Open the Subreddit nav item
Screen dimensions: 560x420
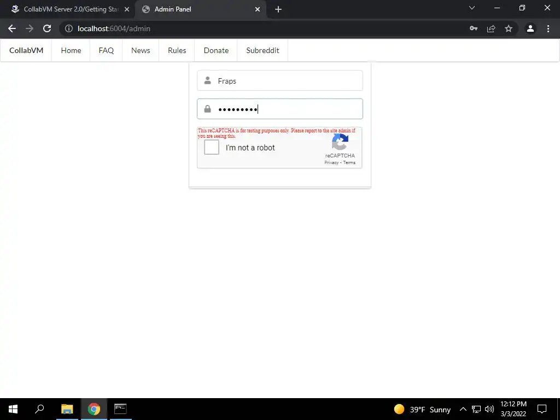pos(262,50)
